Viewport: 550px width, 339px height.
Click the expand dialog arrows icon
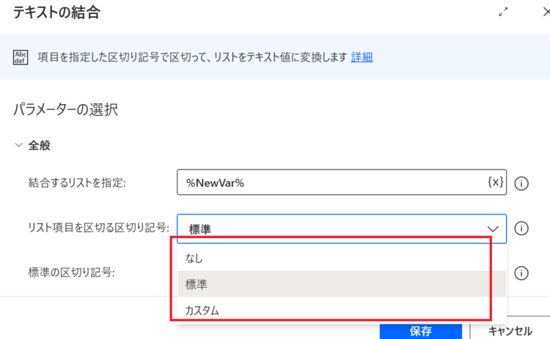[503, 12]
